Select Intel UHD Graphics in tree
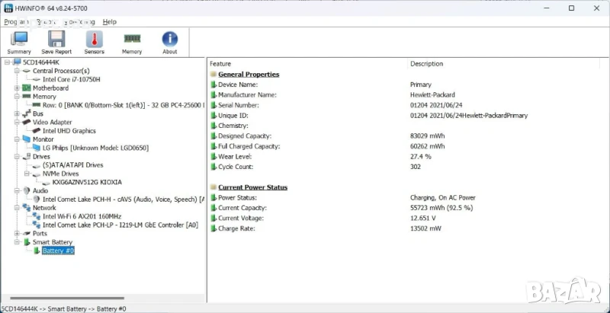This screenshot has height=313, width=610. [69, 131]
